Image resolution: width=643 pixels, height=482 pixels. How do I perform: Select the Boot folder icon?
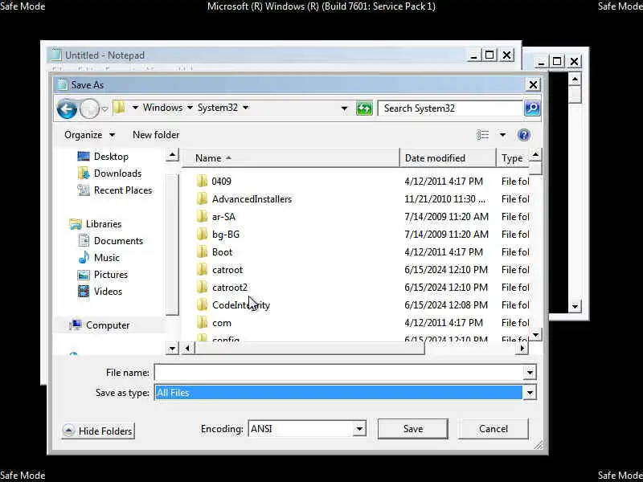pyautogui.click(x=203, y=251)
